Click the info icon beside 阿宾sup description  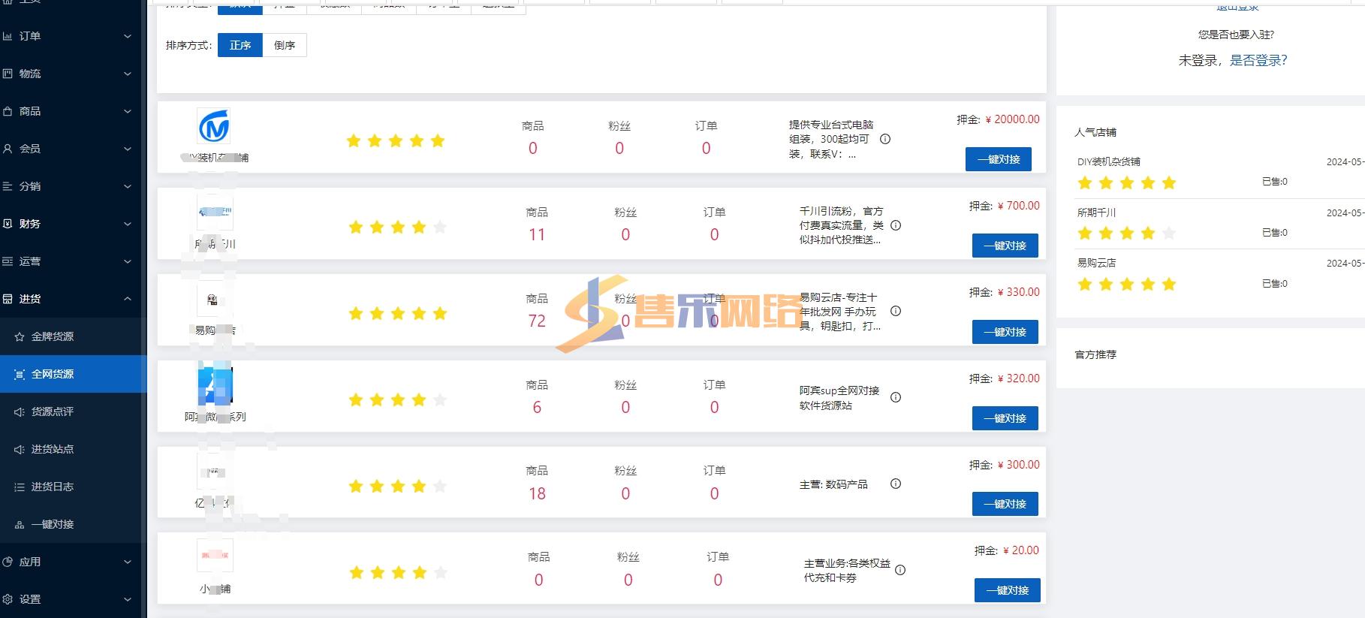coord(896,398)
